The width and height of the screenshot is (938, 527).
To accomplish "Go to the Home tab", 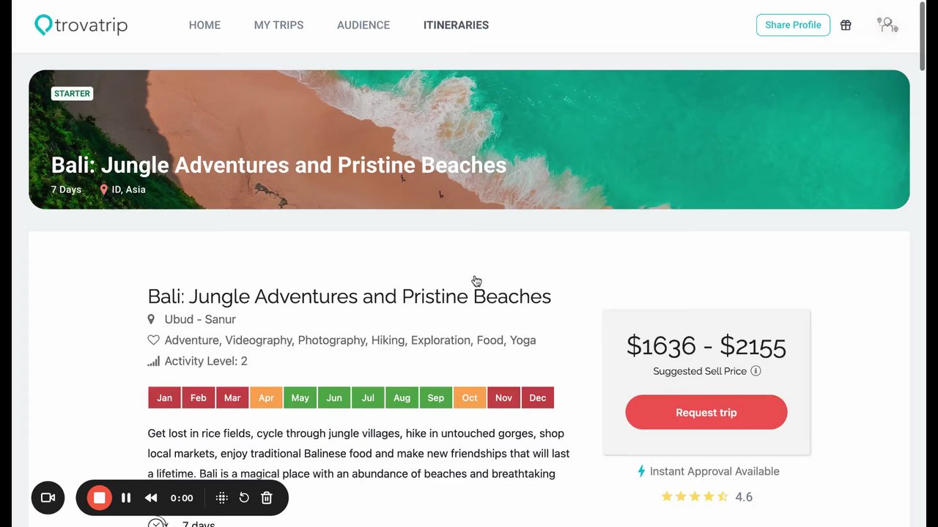I will click(x=204, y=25).
